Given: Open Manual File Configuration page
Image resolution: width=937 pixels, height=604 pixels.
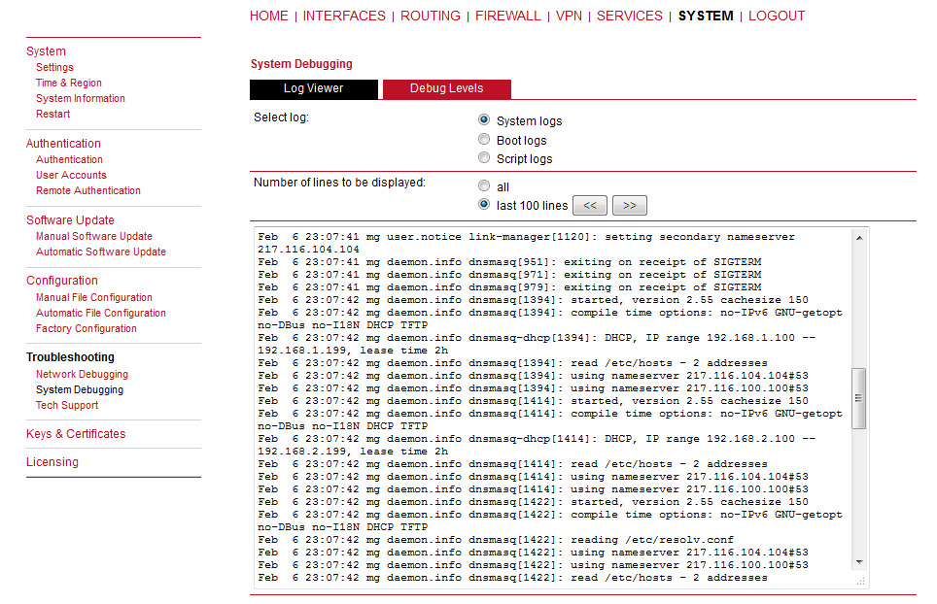Looking at the screenshot, I should [x=94, y=297].
